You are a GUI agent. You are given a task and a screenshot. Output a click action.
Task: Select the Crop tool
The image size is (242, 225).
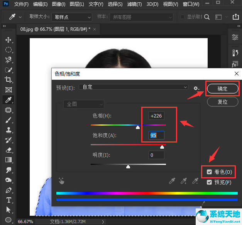(x=8, y=80)
